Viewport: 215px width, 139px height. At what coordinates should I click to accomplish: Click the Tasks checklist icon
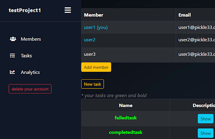[x=13, y=56]
